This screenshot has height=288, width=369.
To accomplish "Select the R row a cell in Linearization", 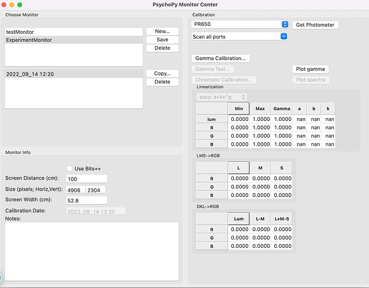I will (299, 128).
